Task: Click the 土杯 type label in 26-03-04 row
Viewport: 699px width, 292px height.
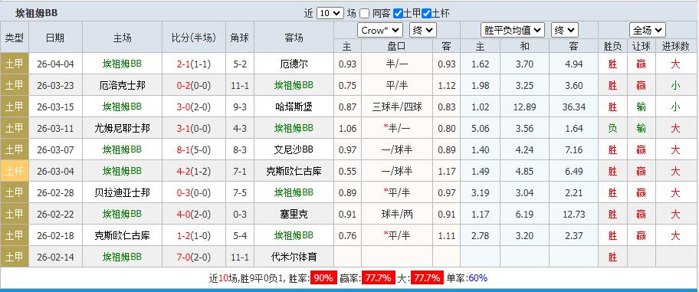Action: point(15,171)
